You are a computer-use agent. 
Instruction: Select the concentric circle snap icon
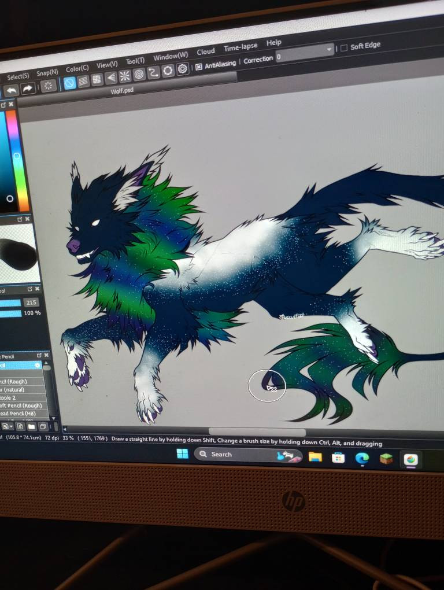(139, 75)
